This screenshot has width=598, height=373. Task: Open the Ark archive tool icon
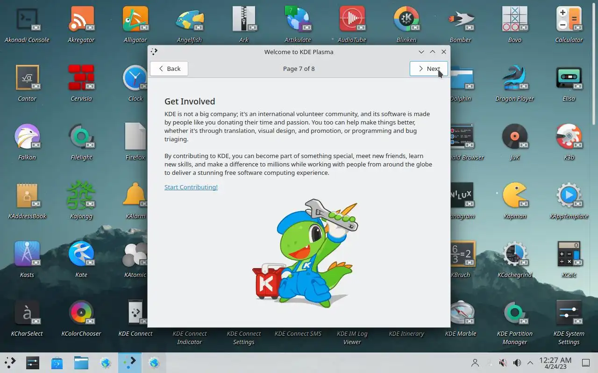(x=244, y=20)
